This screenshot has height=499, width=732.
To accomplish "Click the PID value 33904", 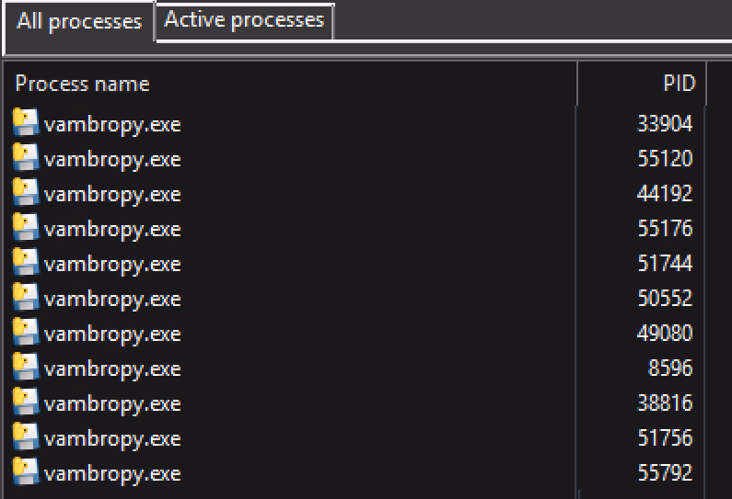I will [664, 124].
